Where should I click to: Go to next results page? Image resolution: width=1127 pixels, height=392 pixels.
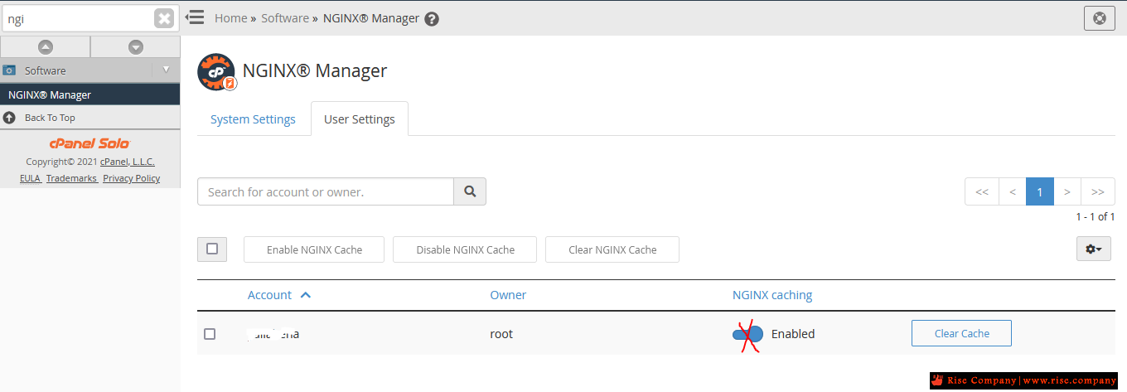click(x=1067, y=191)
